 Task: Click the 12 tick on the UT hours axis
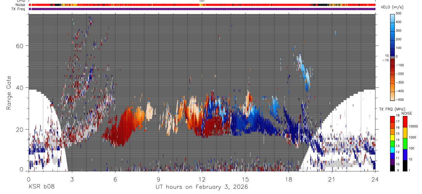202,179
